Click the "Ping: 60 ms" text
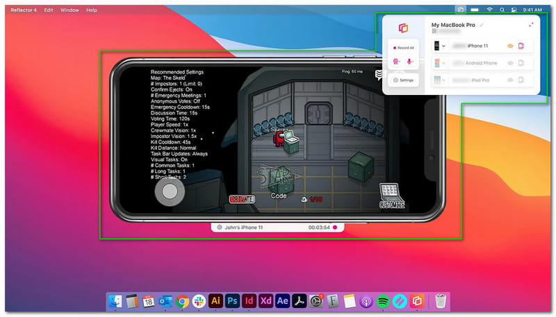556x317 pixels. (352, 71)
